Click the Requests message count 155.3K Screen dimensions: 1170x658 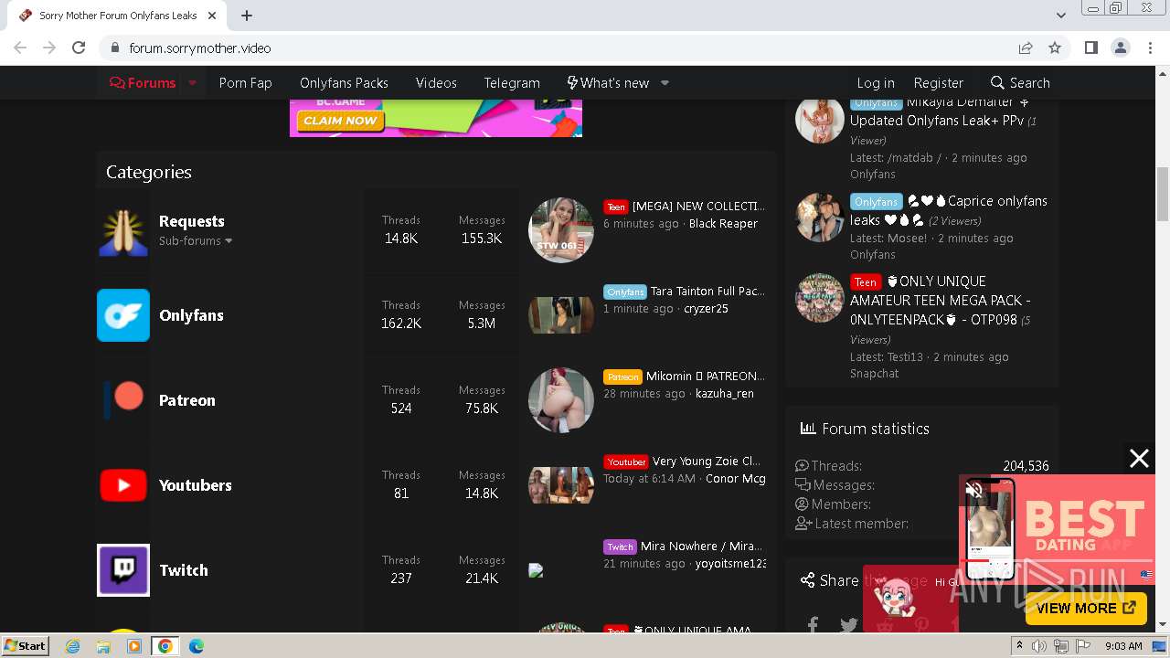coord(482,239)
